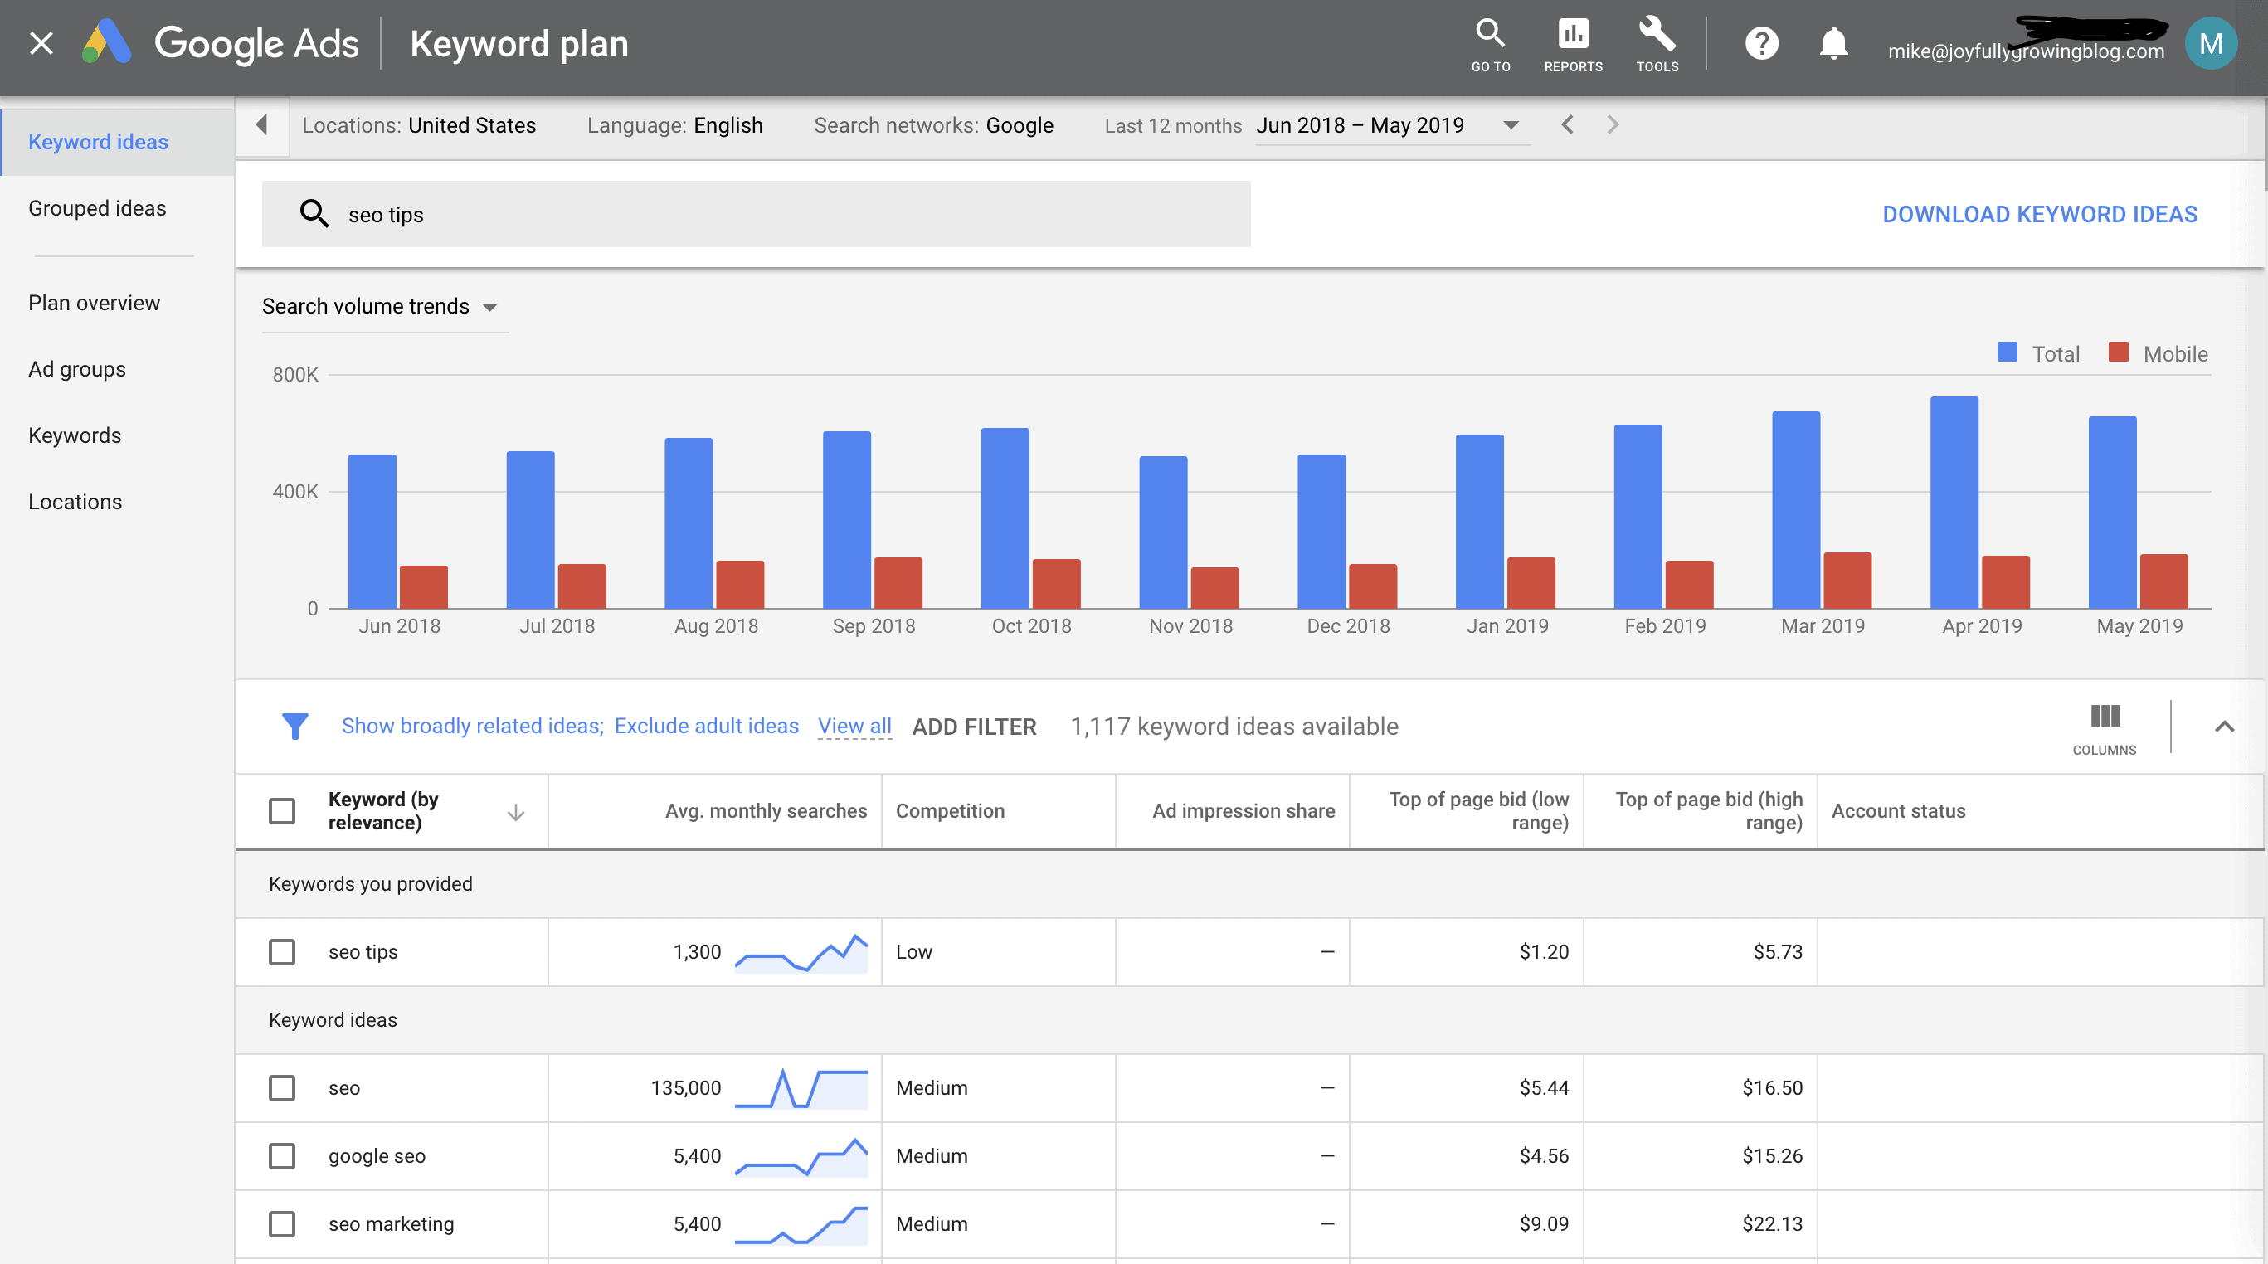Open notifications bell icon
This screenshot has width=2268, height=1264.
click(1834, 43)
